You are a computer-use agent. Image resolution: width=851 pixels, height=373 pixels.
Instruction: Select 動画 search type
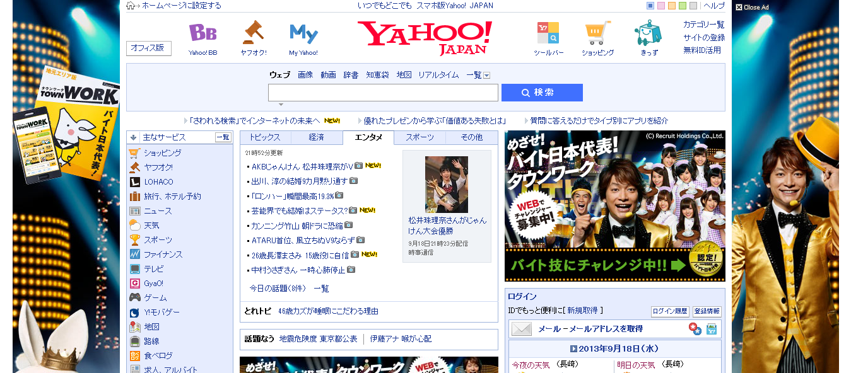[328, 75]
